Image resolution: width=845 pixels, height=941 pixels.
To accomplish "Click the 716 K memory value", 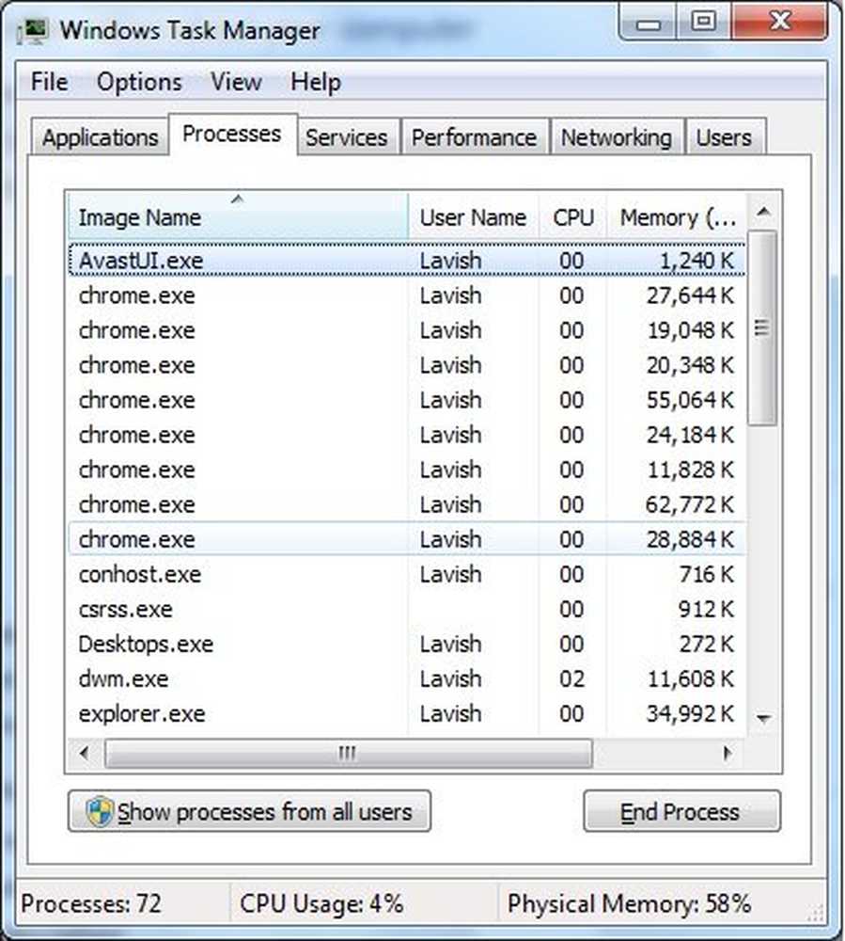I will [x=707, y=574].
